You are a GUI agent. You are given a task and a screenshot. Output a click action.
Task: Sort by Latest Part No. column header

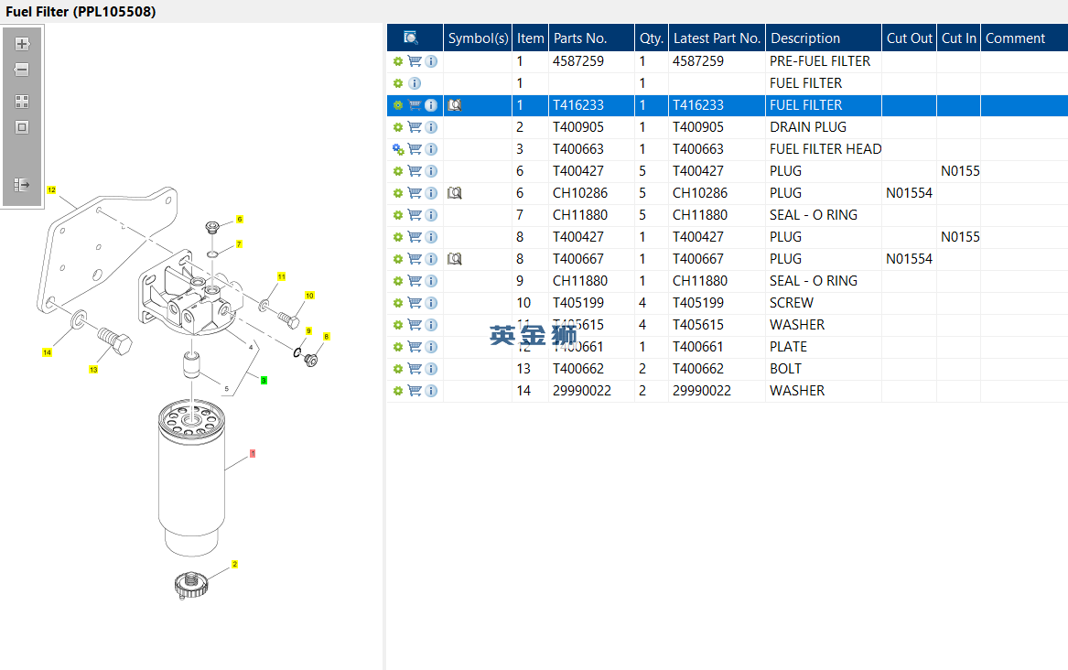coord(717,38)
